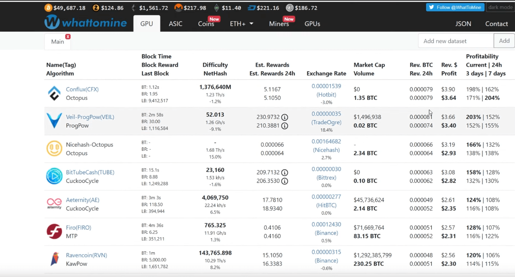Click Ravencoin difficulty 143,765.898
Screen dimensions: 515x277
(x=215, y=253)
